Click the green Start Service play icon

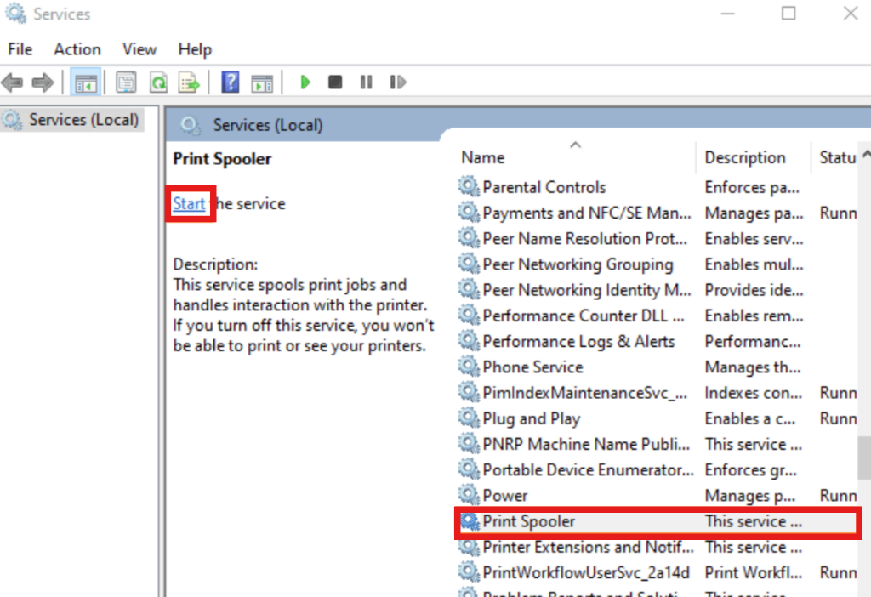tap(305, 82)
